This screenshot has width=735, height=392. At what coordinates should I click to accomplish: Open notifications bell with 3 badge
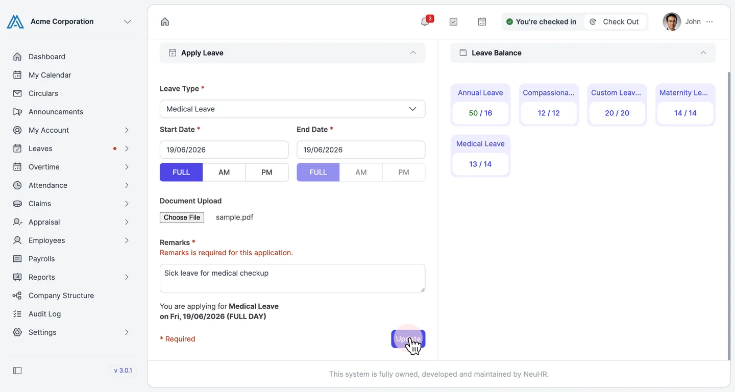425,21
